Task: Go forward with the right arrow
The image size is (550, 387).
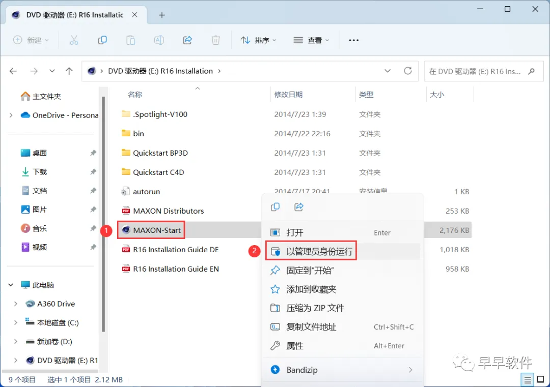Action: pos(34,71)
